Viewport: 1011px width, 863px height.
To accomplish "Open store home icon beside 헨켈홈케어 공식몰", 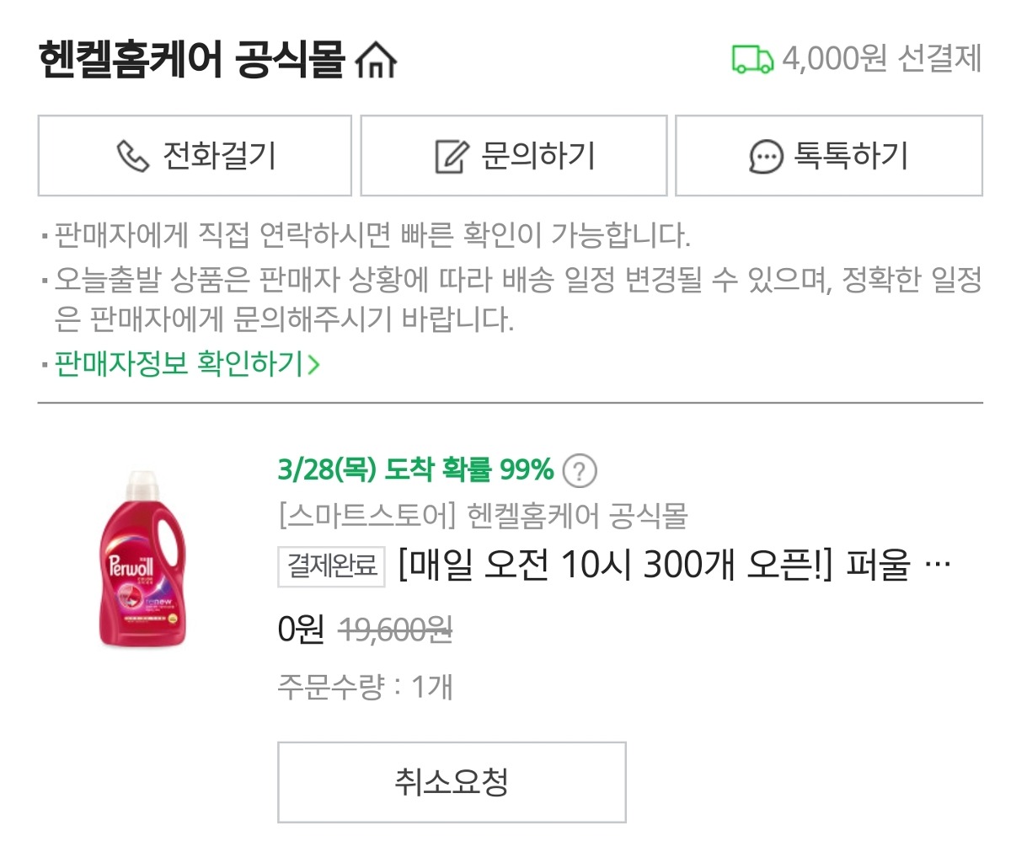I will [376, 59].
